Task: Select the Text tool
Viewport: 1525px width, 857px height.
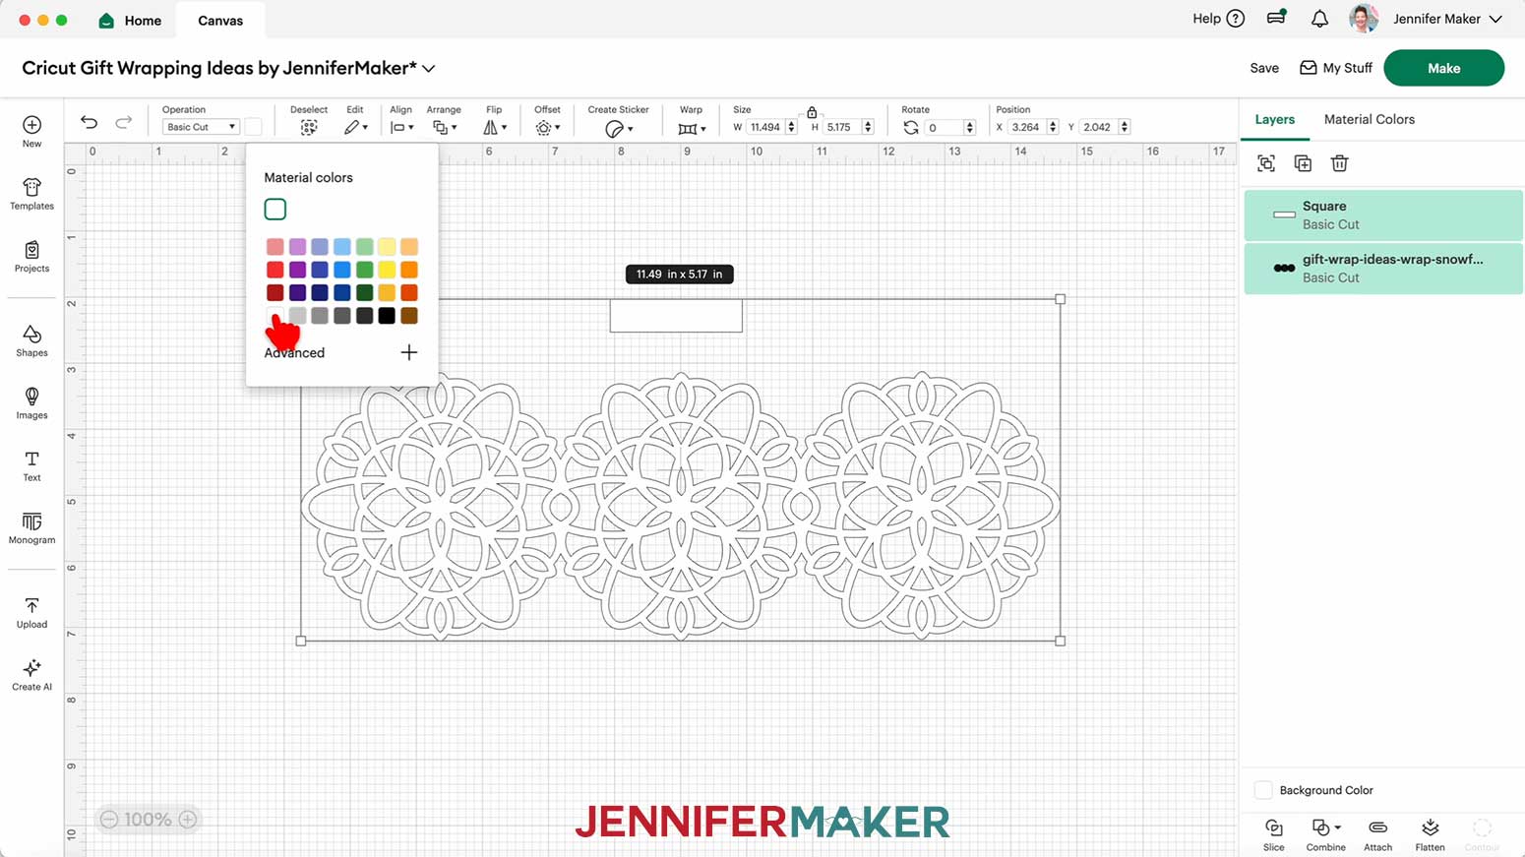Action: point(31,465)
